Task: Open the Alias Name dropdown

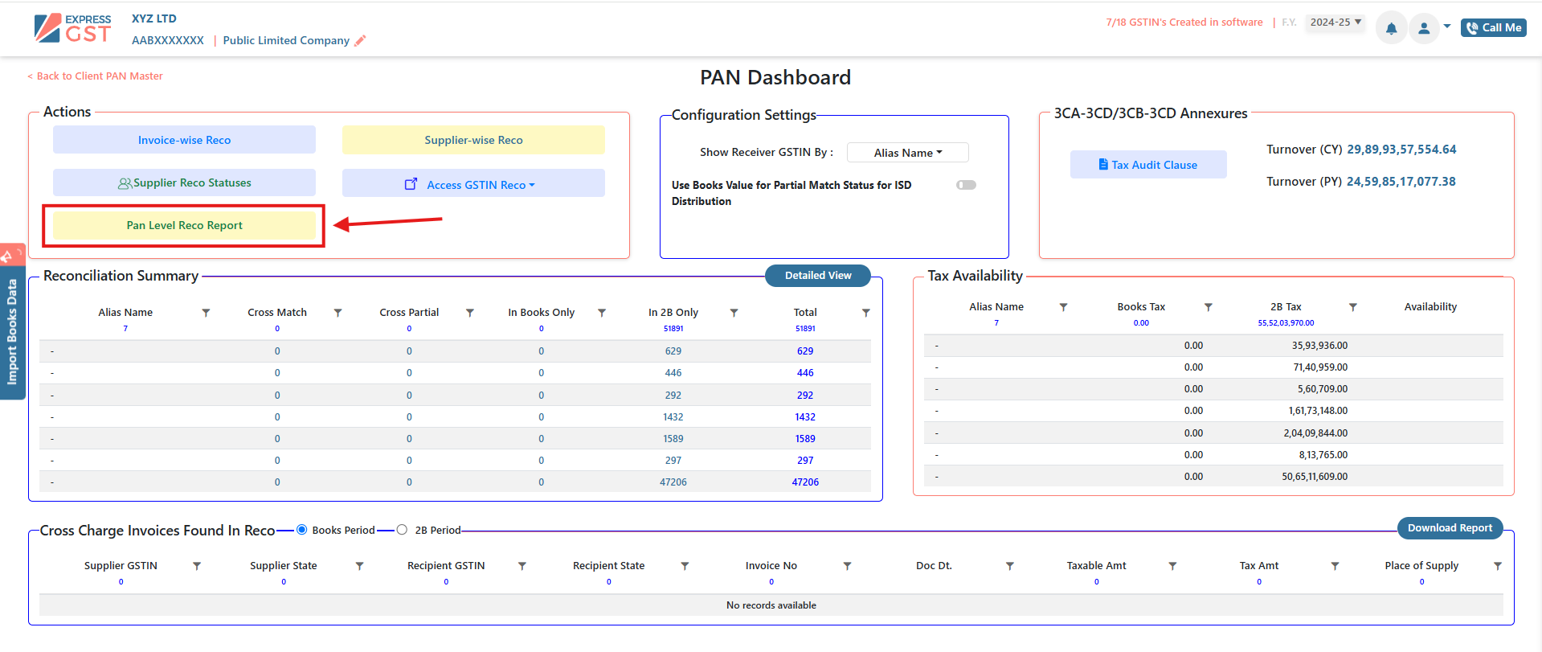Action: (x=907, y=153)
